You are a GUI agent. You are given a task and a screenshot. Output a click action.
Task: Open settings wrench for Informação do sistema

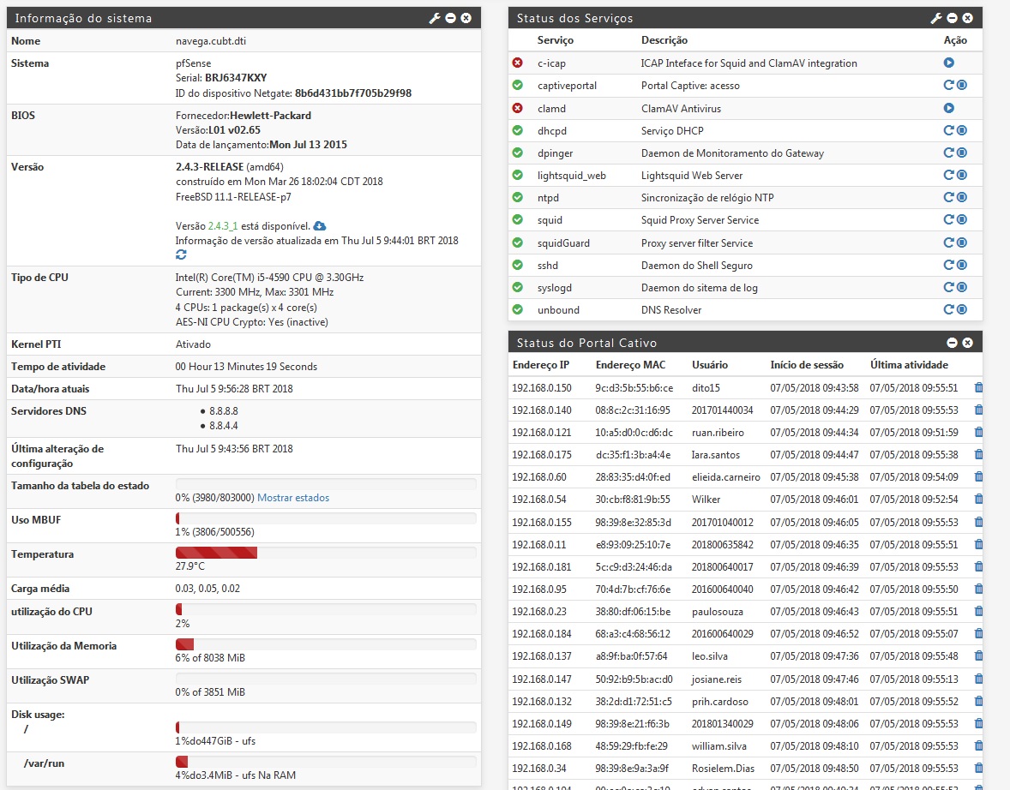[x=435, y=18]
